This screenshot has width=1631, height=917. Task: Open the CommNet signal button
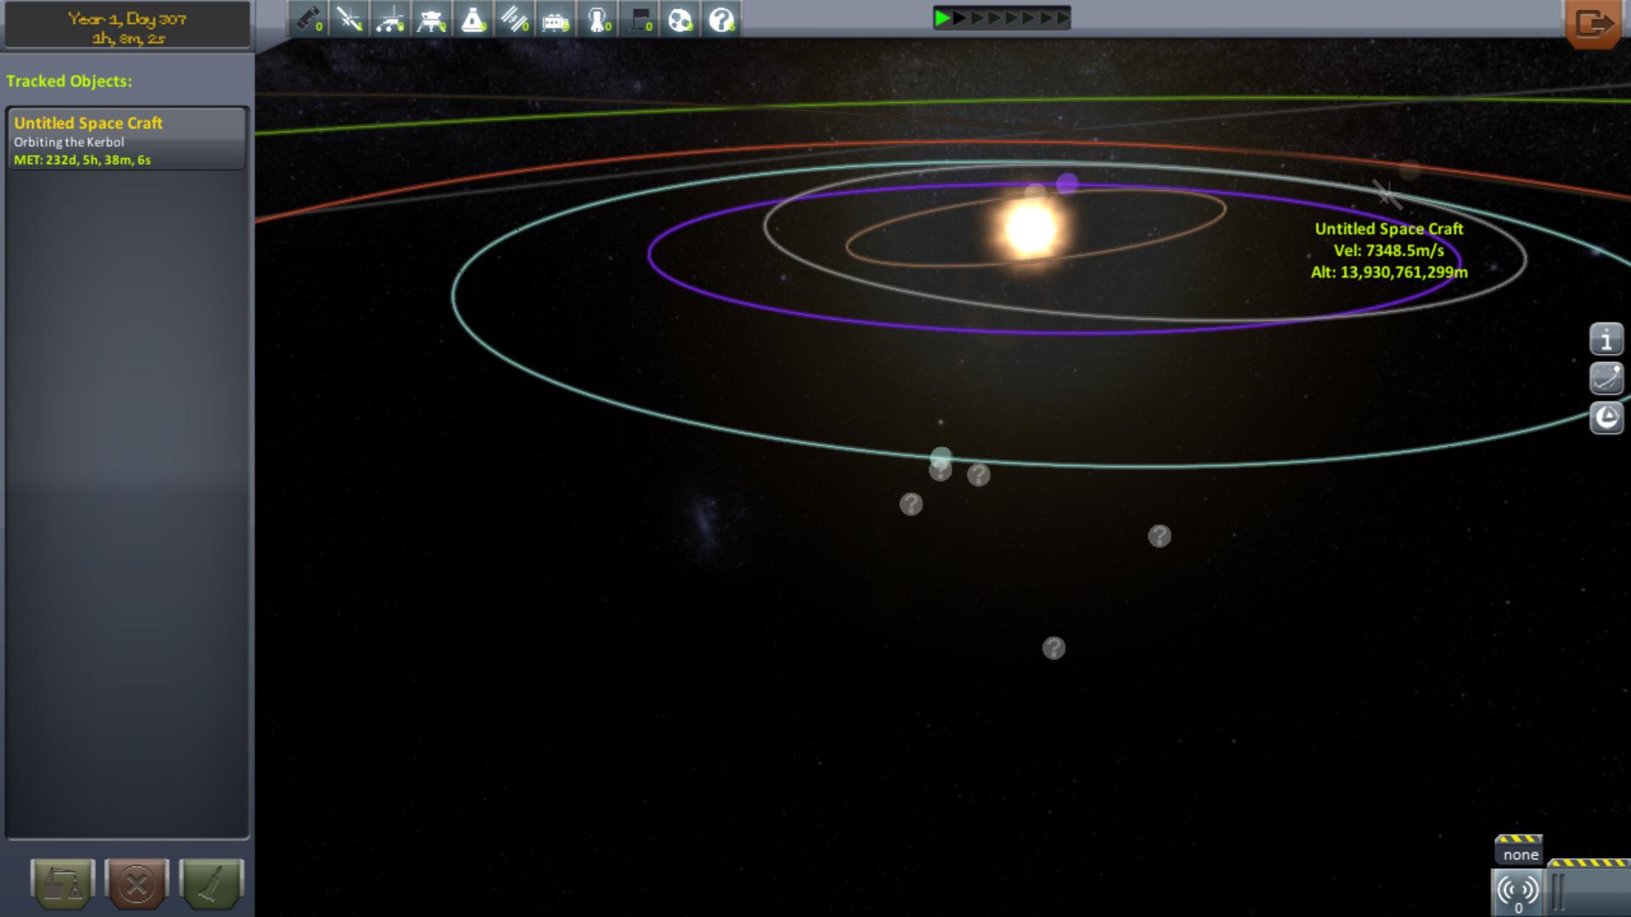click(1518, 893)
